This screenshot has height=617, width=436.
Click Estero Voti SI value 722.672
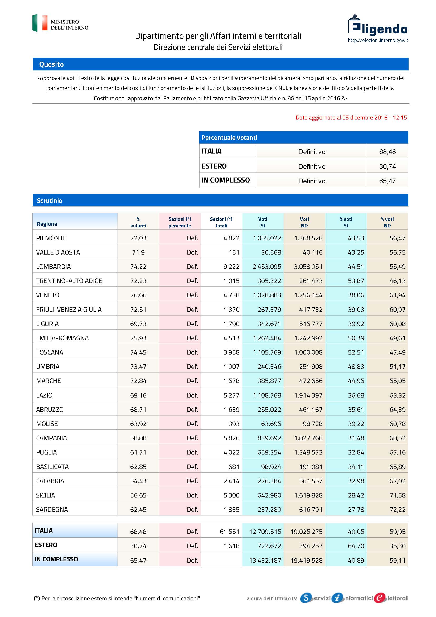coord(269,546)
